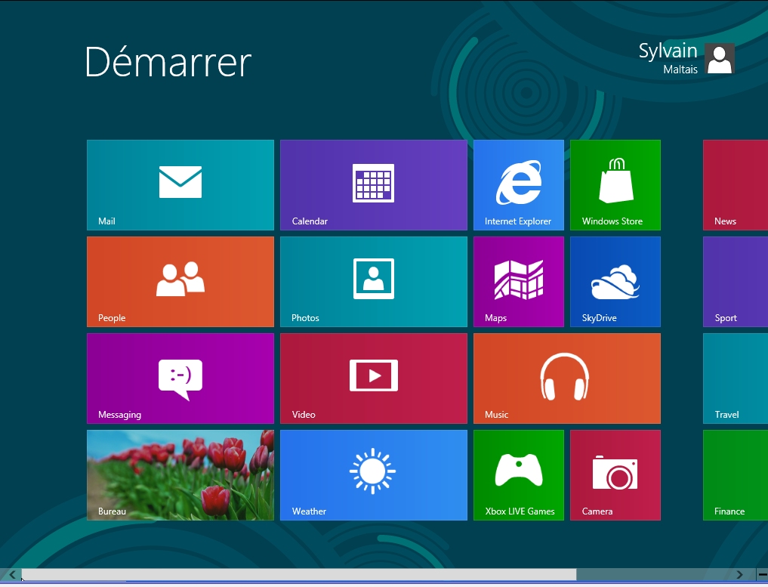This screenshot has width=768, height=587.
Task: Open the SkyDrive tile
Action: pyautogui.click(x=615, y=282)
